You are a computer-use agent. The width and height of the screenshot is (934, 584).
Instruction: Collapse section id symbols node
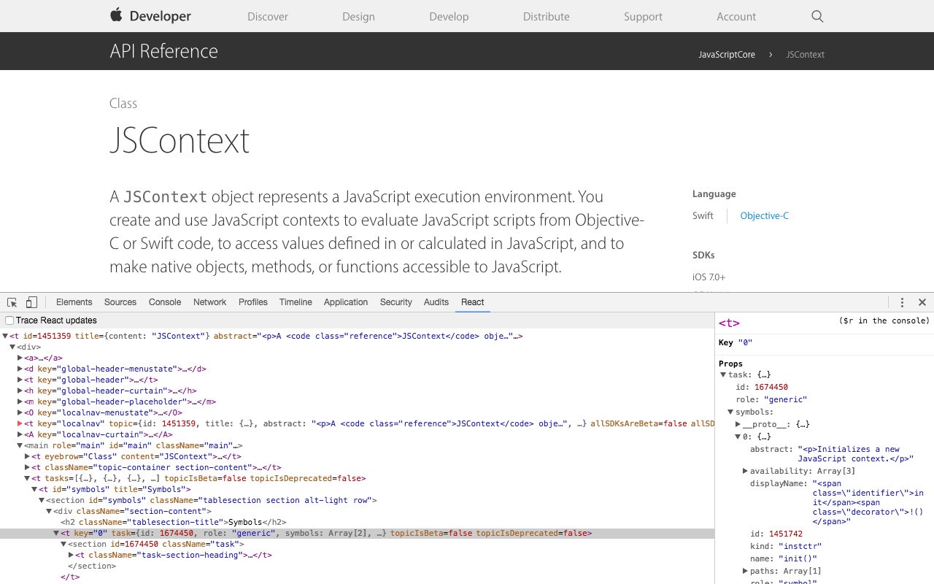coord(42,501)
